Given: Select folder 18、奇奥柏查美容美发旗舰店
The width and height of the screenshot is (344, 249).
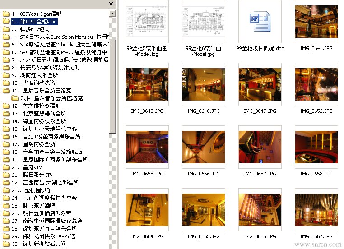Looking at the screenshot, I should click(47, 152).
